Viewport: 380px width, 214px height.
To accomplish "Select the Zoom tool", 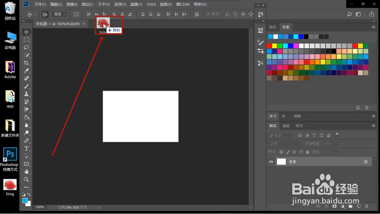I will [x=27, y=179].
